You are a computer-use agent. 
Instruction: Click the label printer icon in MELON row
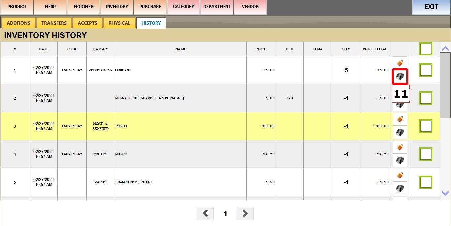tap(400, 161)
